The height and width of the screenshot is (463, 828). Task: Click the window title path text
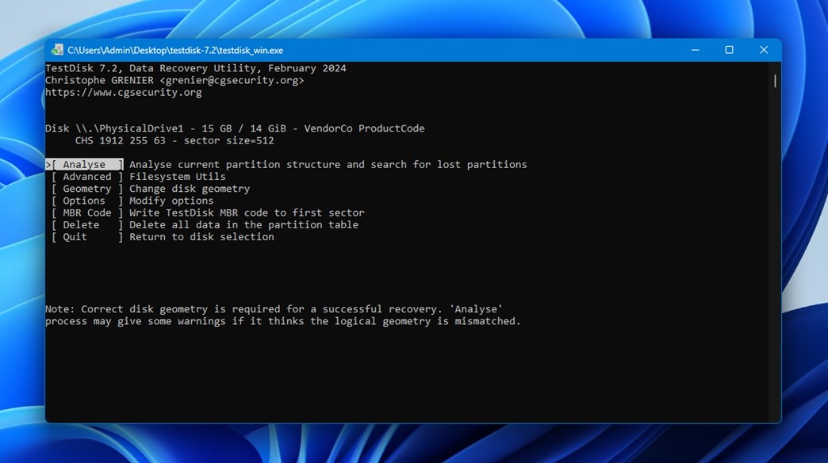[x=175, y=50]
